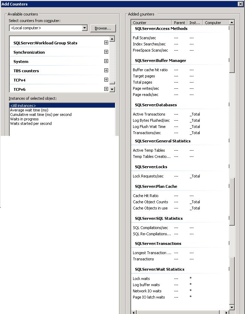Select SQLServer:Wait Statistics group header
245x314 pixels.
click(x=160, y=269)
